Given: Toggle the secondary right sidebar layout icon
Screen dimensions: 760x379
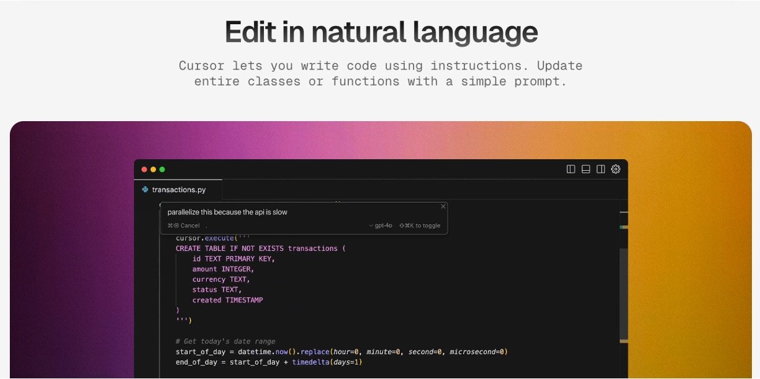Looking at the screenshot, I should (600, 169).
